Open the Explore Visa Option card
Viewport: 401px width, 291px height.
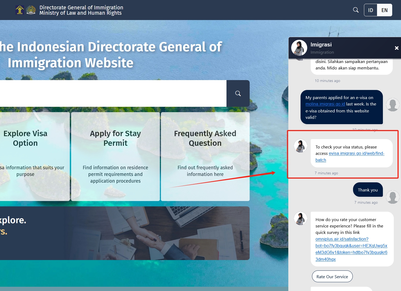coord(35,156)
